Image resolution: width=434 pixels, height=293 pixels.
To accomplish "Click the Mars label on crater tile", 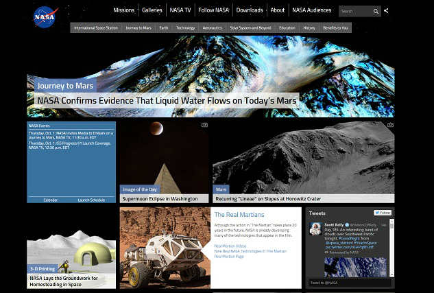I will point(221,189).
